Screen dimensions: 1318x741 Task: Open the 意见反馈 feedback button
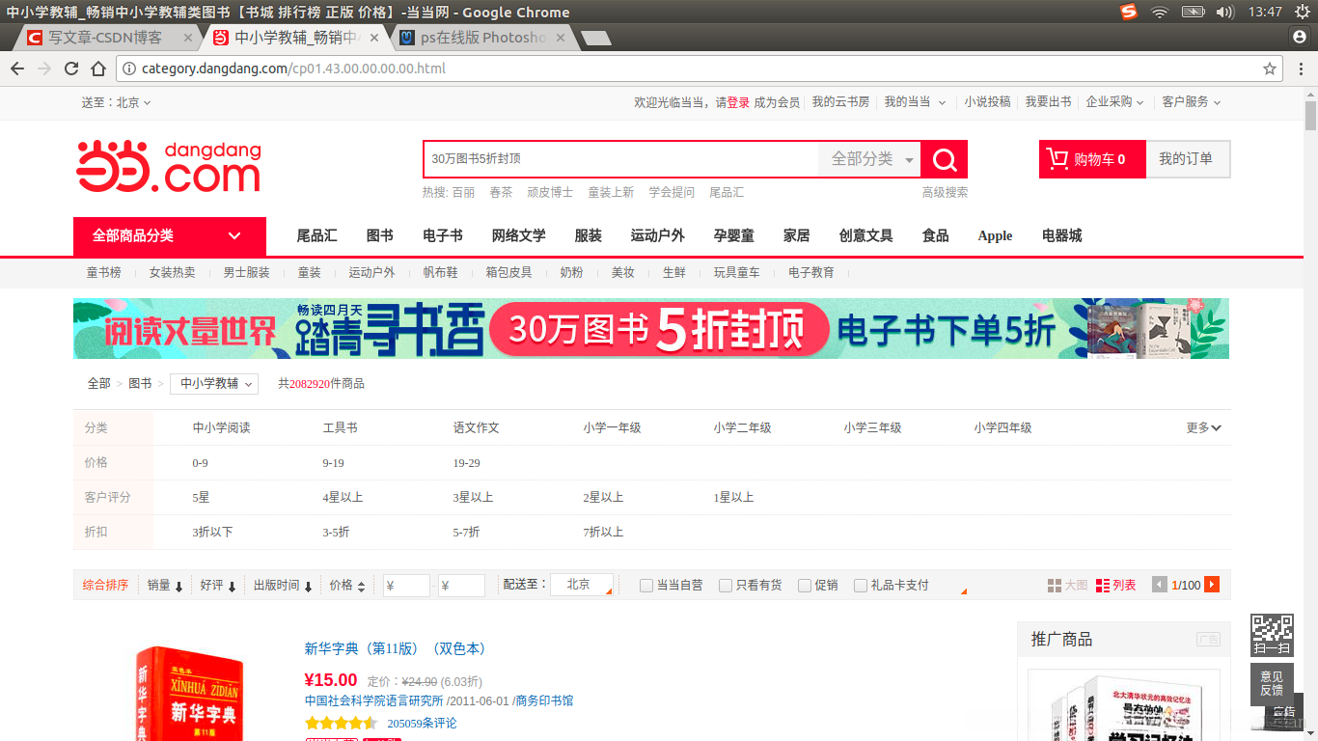(x=1272, y=683)
